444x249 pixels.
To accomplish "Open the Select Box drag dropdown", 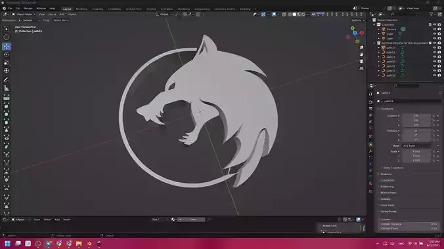I will (61, 20).
